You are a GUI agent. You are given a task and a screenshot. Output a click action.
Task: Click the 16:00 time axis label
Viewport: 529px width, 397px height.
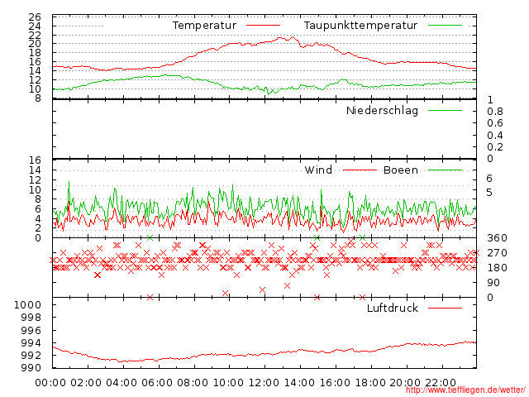pos(335,383)
